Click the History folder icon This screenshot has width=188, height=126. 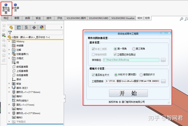pyautogui.click(x=14, y=42)
